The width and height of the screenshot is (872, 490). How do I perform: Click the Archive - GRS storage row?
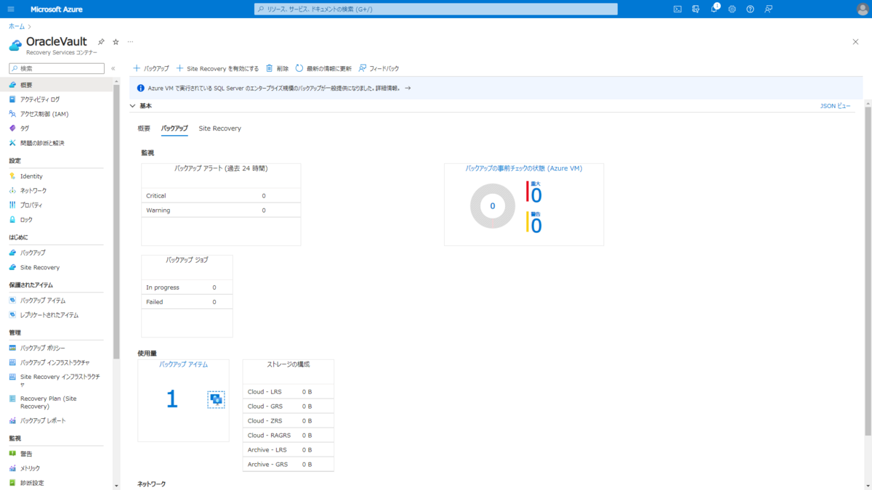[x=288, y=464]
